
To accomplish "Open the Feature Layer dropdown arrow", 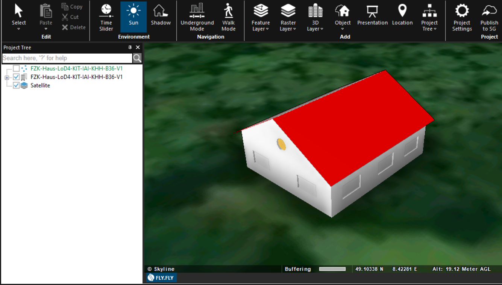I will click(x=267, y=29).
